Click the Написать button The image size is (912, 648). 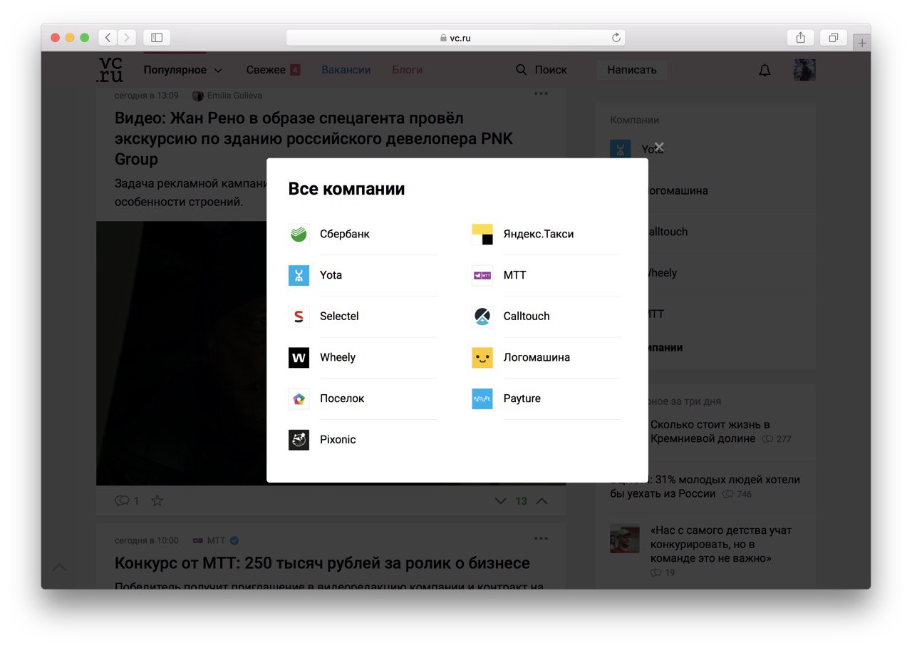point(632,70)
